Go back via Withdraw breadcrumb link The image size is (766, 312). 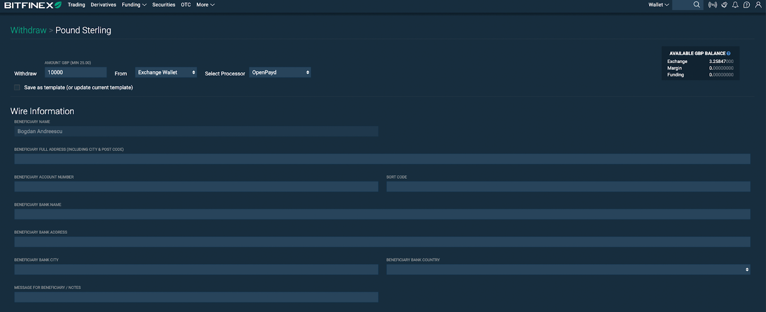(28, 30)
